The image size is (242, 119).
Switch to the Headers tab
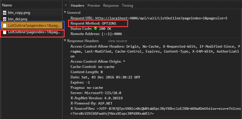[x=78, y=6]
